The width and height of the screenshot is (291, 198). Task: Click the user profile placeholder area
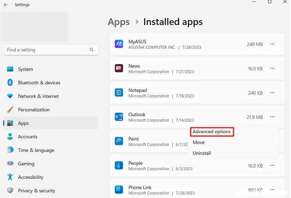[x=34, y=27]
